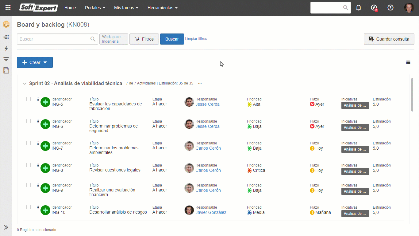Open the user profile avatar
This screenshot has width=419, height=236.
(409, 8)
